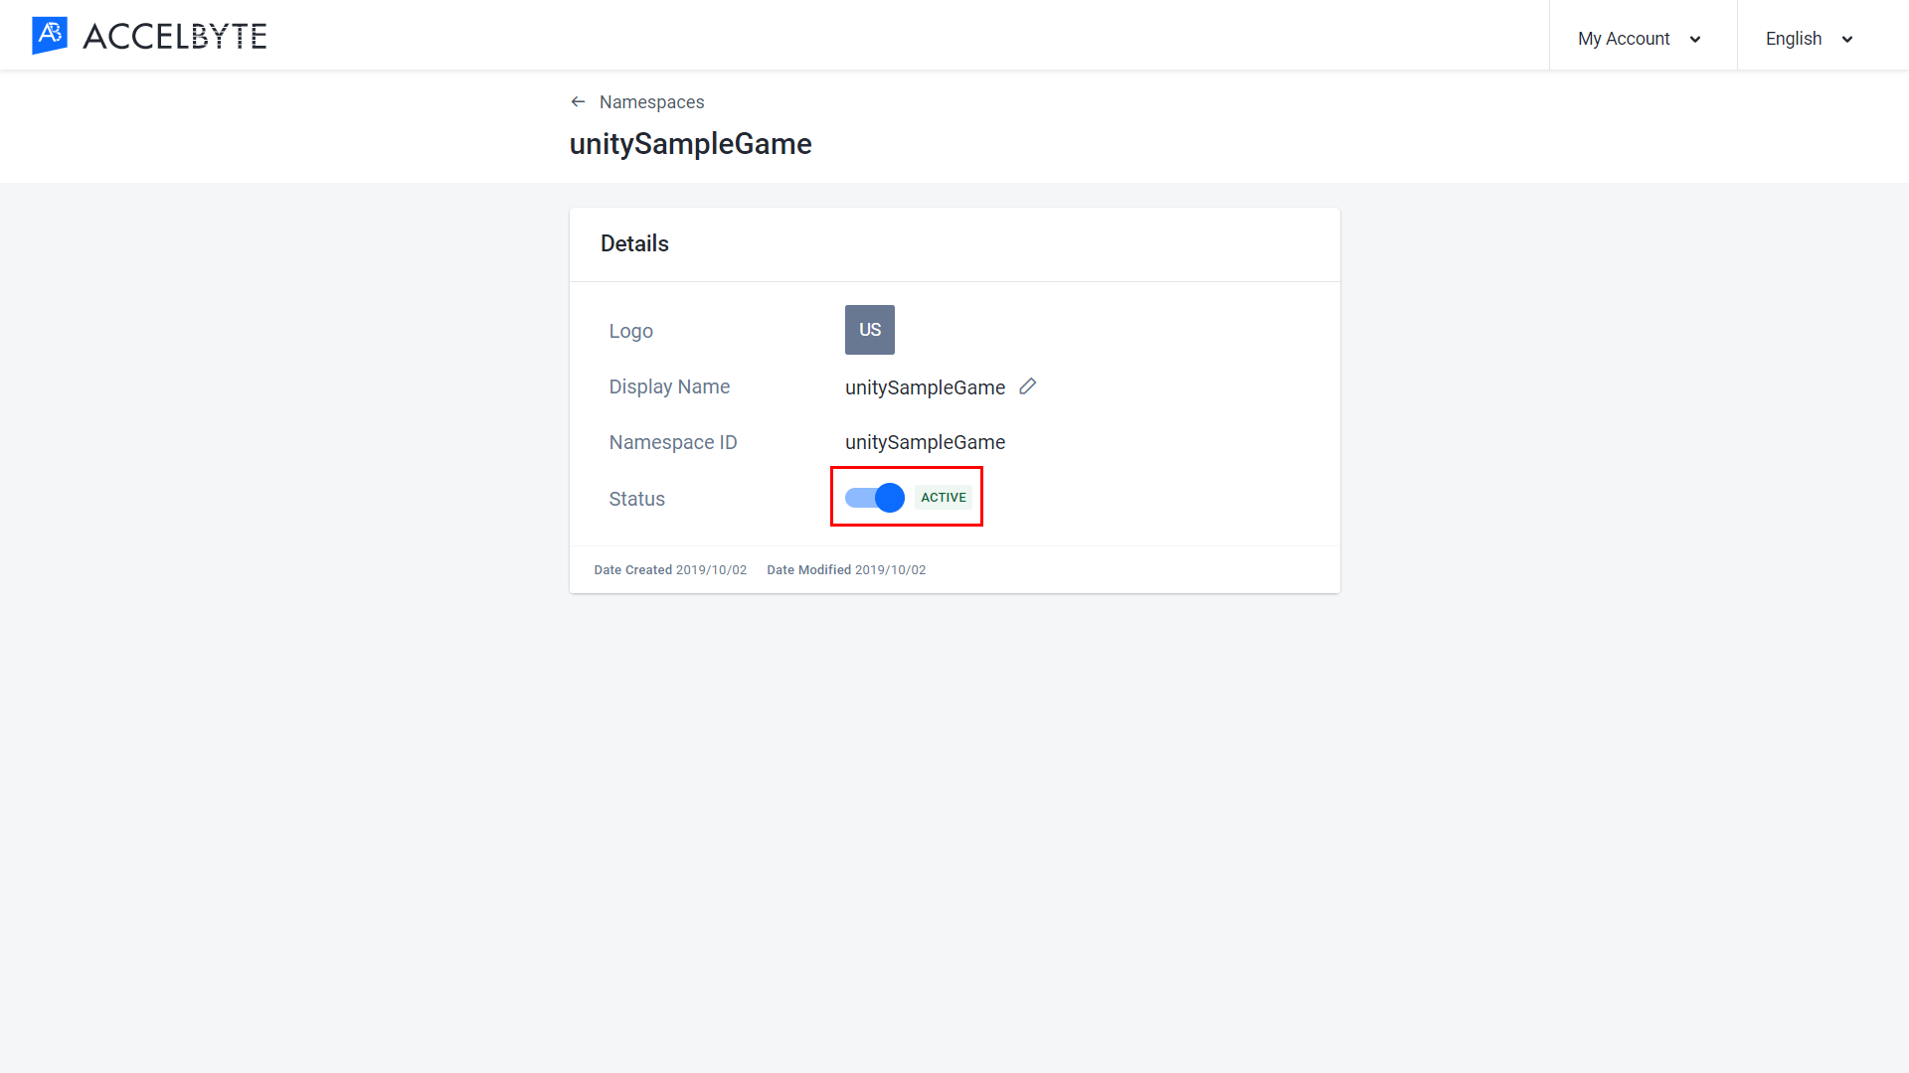The height and width of the screenshot is (1073, 1909).
Task: Click the Date Modified 2019/10/02 text
Action: tap(846, 570)
